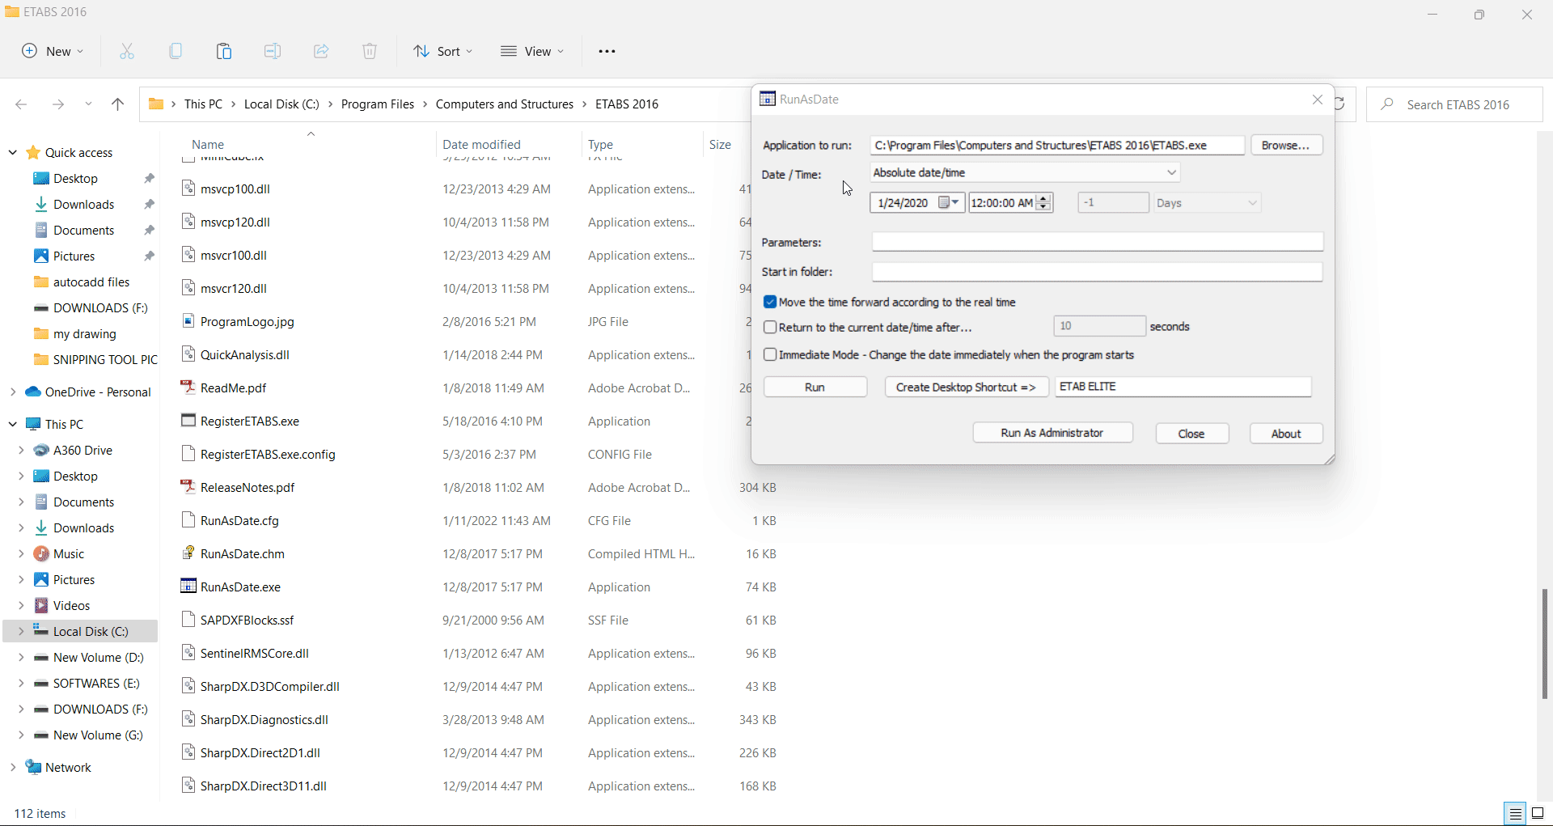Expand the Network tree node
1553x826 pixels.
point(13,767)
